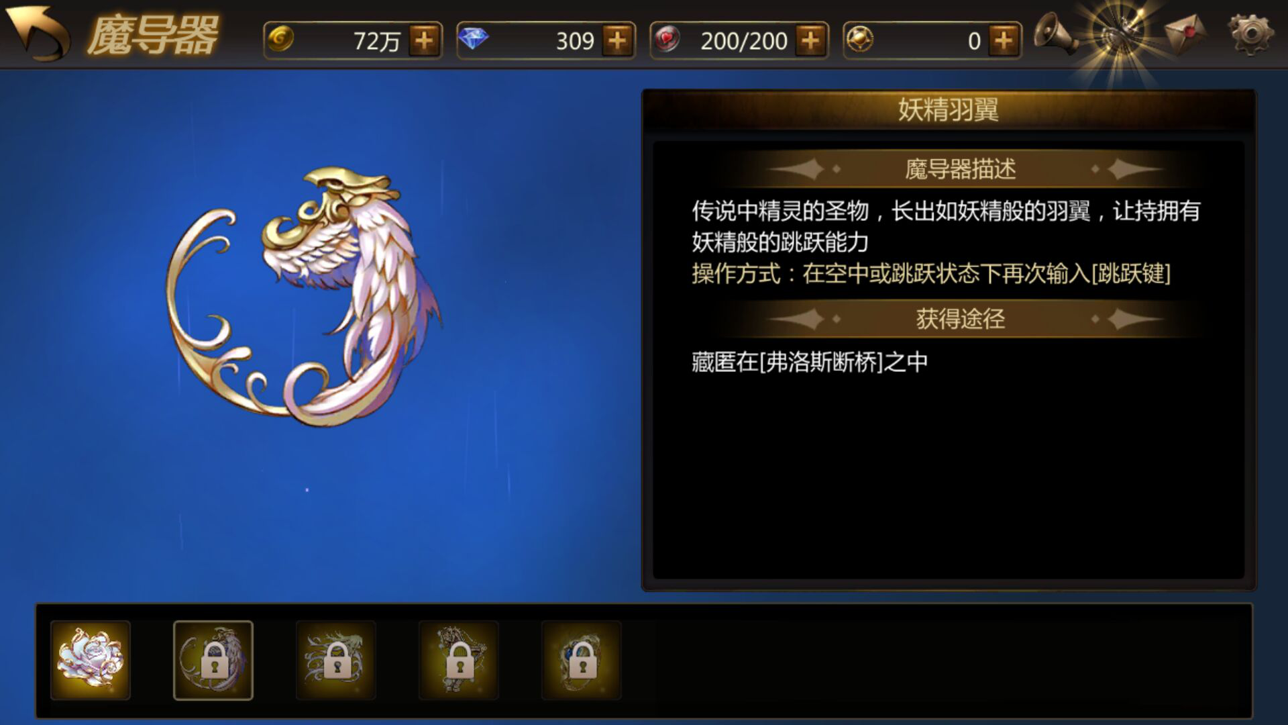Click the large fairy wings artifact image

[x=303, y=297]
